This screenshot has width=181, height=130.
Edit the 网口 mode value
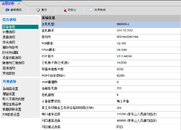120,127
